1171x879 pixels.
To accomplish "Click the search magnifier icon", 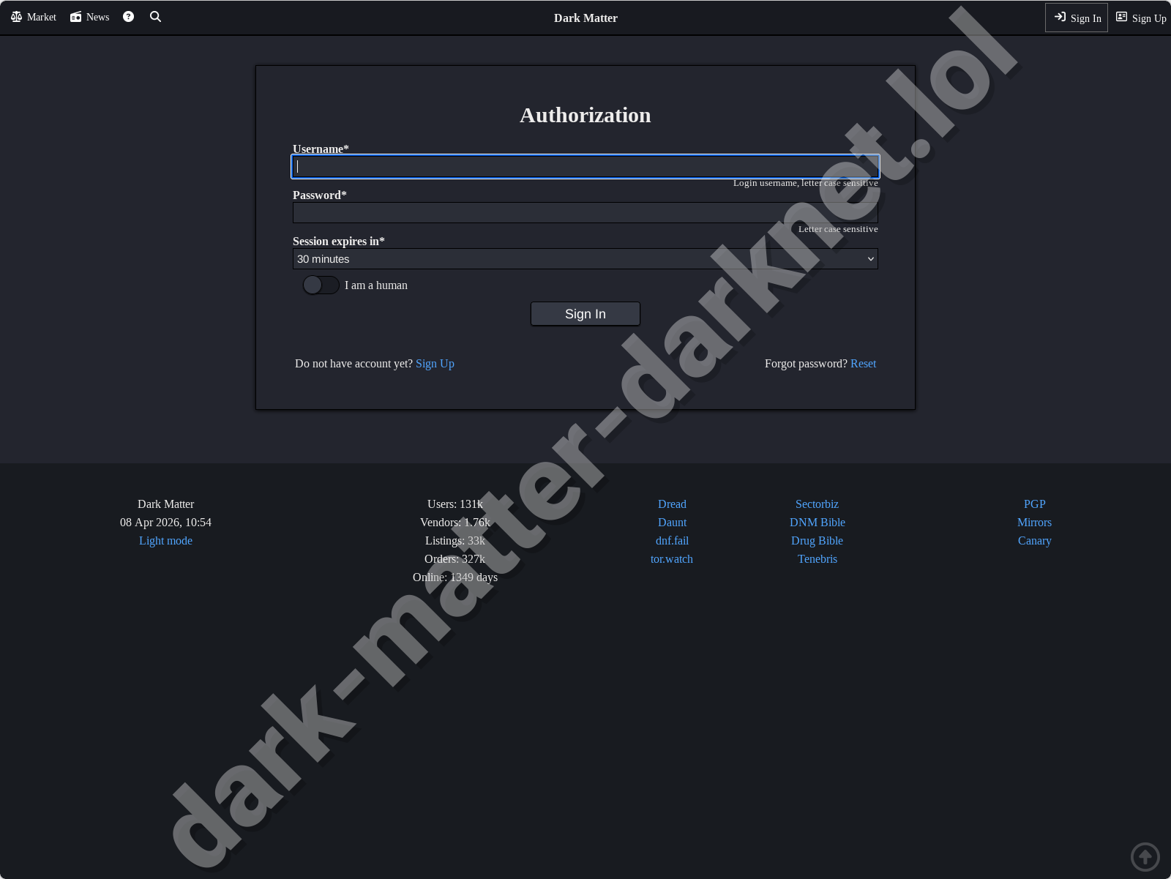I will coord(155,16).
